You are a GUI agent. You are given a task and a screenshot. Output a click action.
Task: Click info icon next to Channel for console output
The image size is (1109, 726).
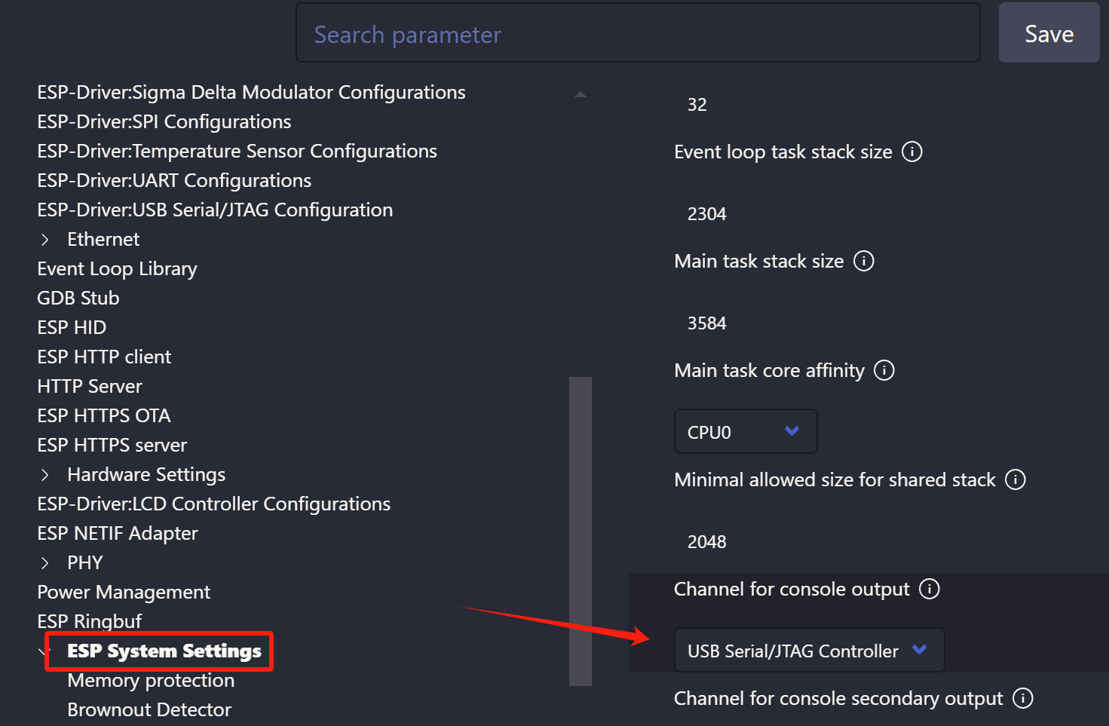(930, 589)
